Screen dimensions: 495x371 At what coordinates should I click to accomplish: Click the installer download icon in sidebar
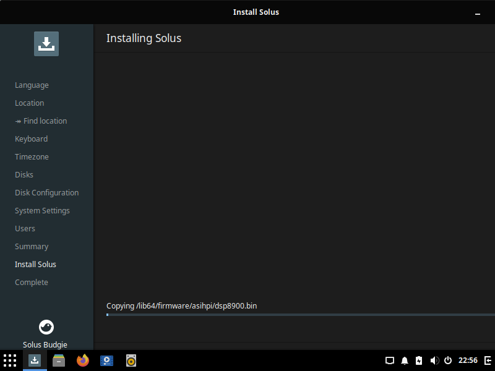click(x=46, y=44)
